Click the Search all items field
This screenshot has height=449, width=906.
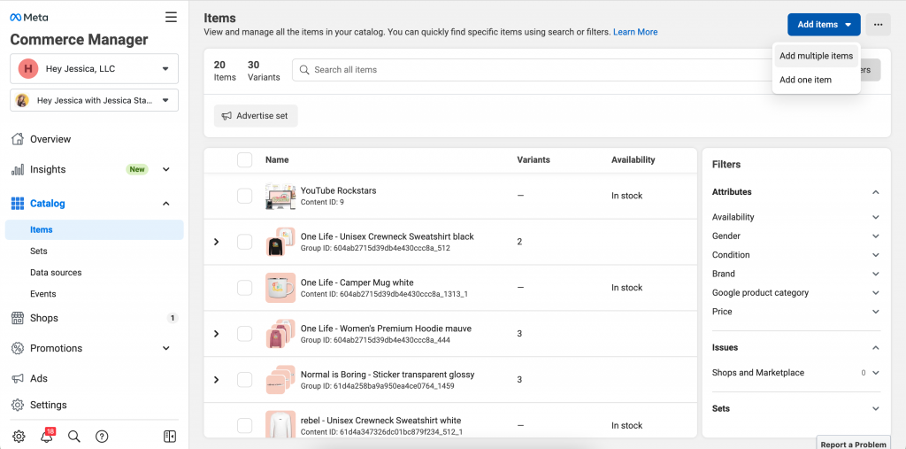coord(532,69)
